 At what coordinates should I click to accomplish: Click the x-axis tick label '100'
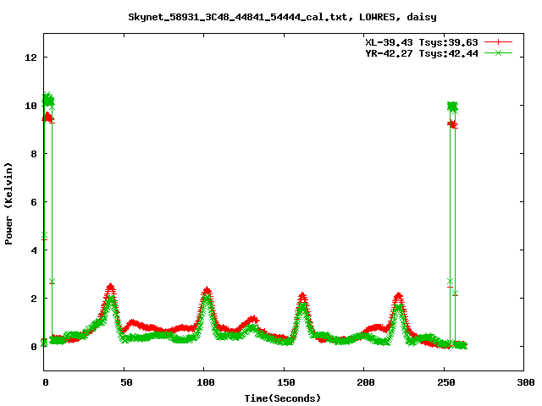pyautogui.click(x=206, y=382)
